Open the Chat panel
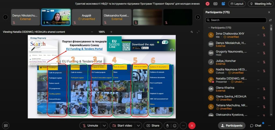The image size is (275, 130). coord(256,125)
